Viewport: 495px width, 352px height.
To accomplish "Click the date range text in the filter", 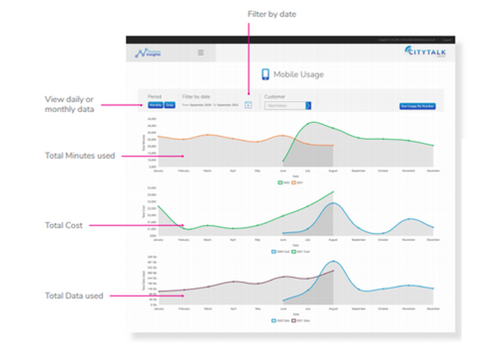I will (x=210, y=105).
